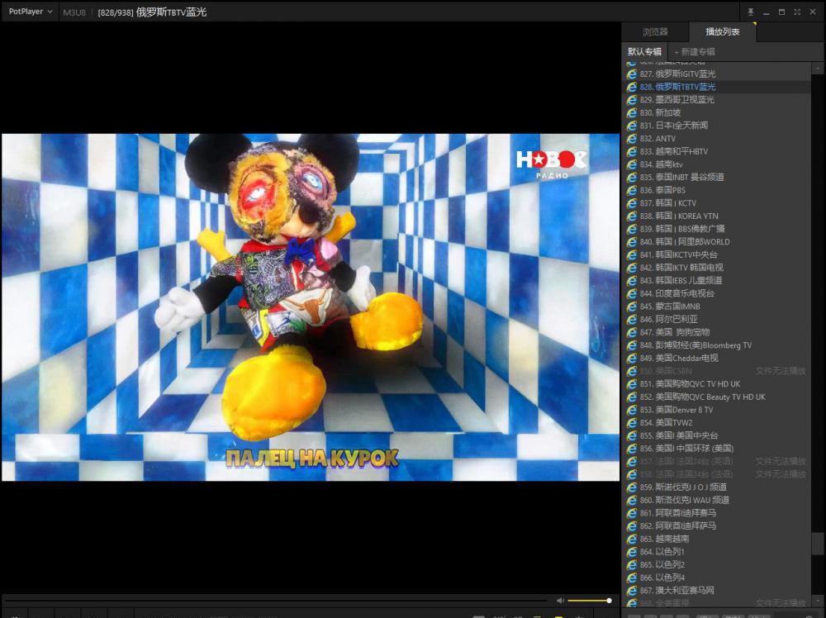
Task: Click the playlist scroll-up arrow
Action: (x=818, y=68)
